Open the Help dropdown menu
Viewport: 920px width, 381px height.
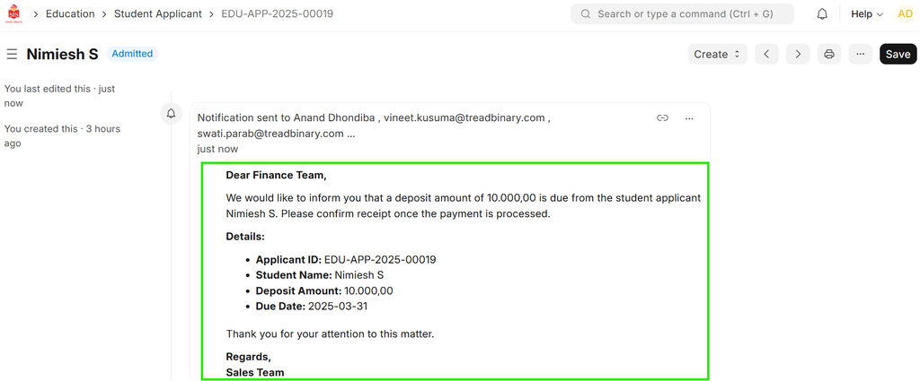click(x=867, y=14)
